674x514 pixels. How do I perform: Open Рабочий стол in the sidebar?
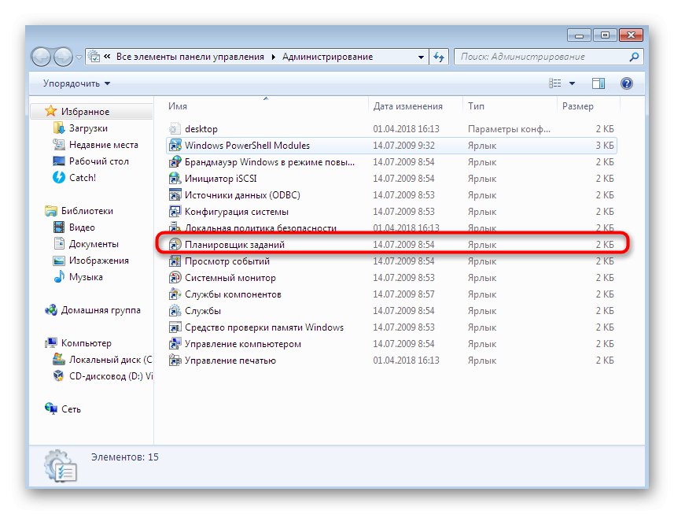(x=99, y=161)
